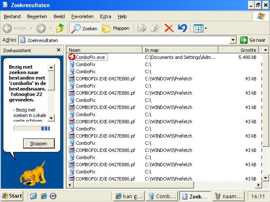The image size is (270, 202).
Task: Click the ComboFix.exe red icon
Action: click(x=71, y=57)
